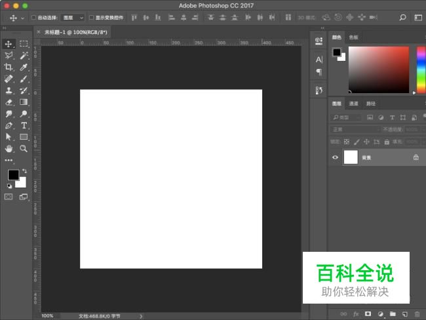Enable the 自动选择 checkbox
The width and height of the screenshot is (426, 320).
(34, 18)
